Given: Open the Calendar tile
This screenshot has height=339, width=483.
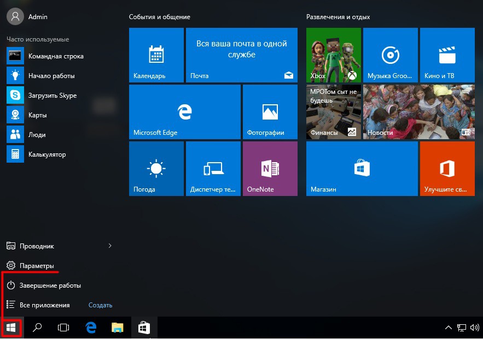Looking at the screenshot, I should click(156, 55).
